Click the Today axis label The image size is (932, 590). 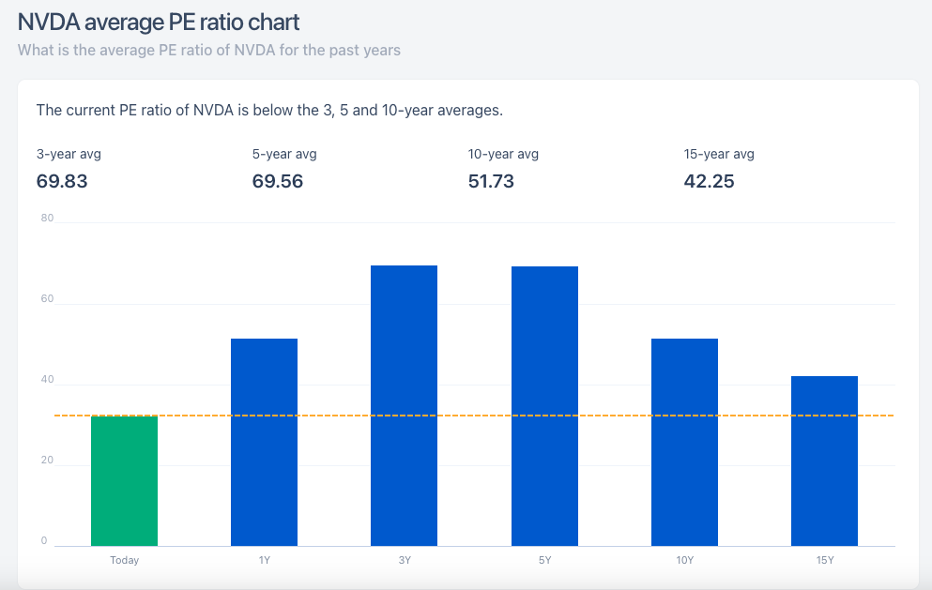tap(124, 560)
